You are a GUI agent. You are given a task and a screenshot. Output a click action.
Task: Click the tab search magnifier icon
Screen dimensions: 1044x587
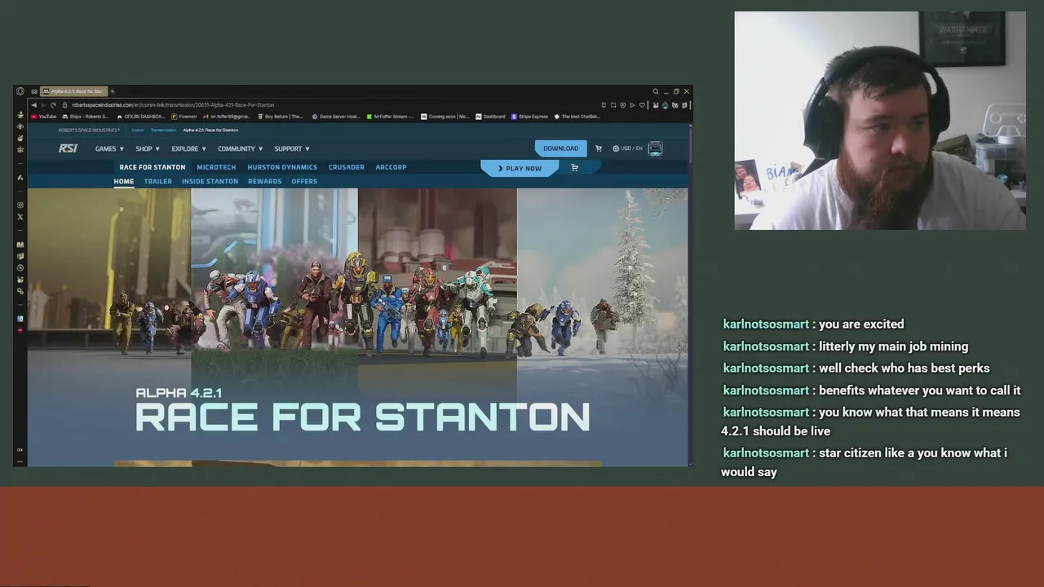(655, 91)
